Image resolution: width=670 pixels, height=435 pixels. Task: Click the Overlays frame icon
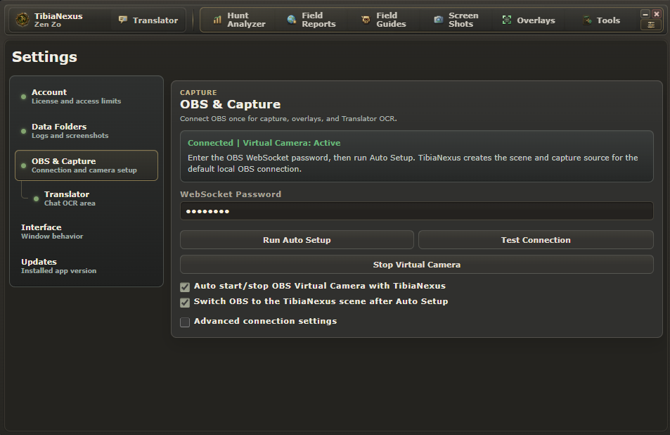[x=507, y=20]
